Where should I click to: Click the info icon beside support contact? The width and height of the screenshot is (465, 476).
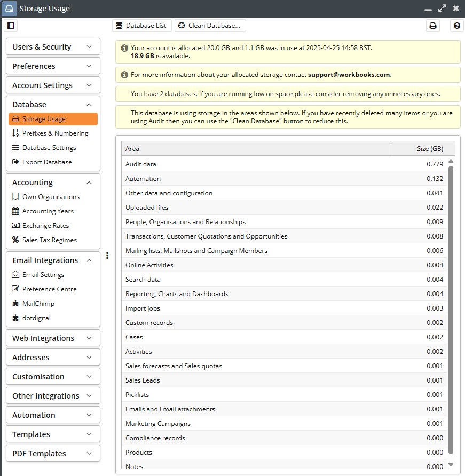tap(124, 75)
